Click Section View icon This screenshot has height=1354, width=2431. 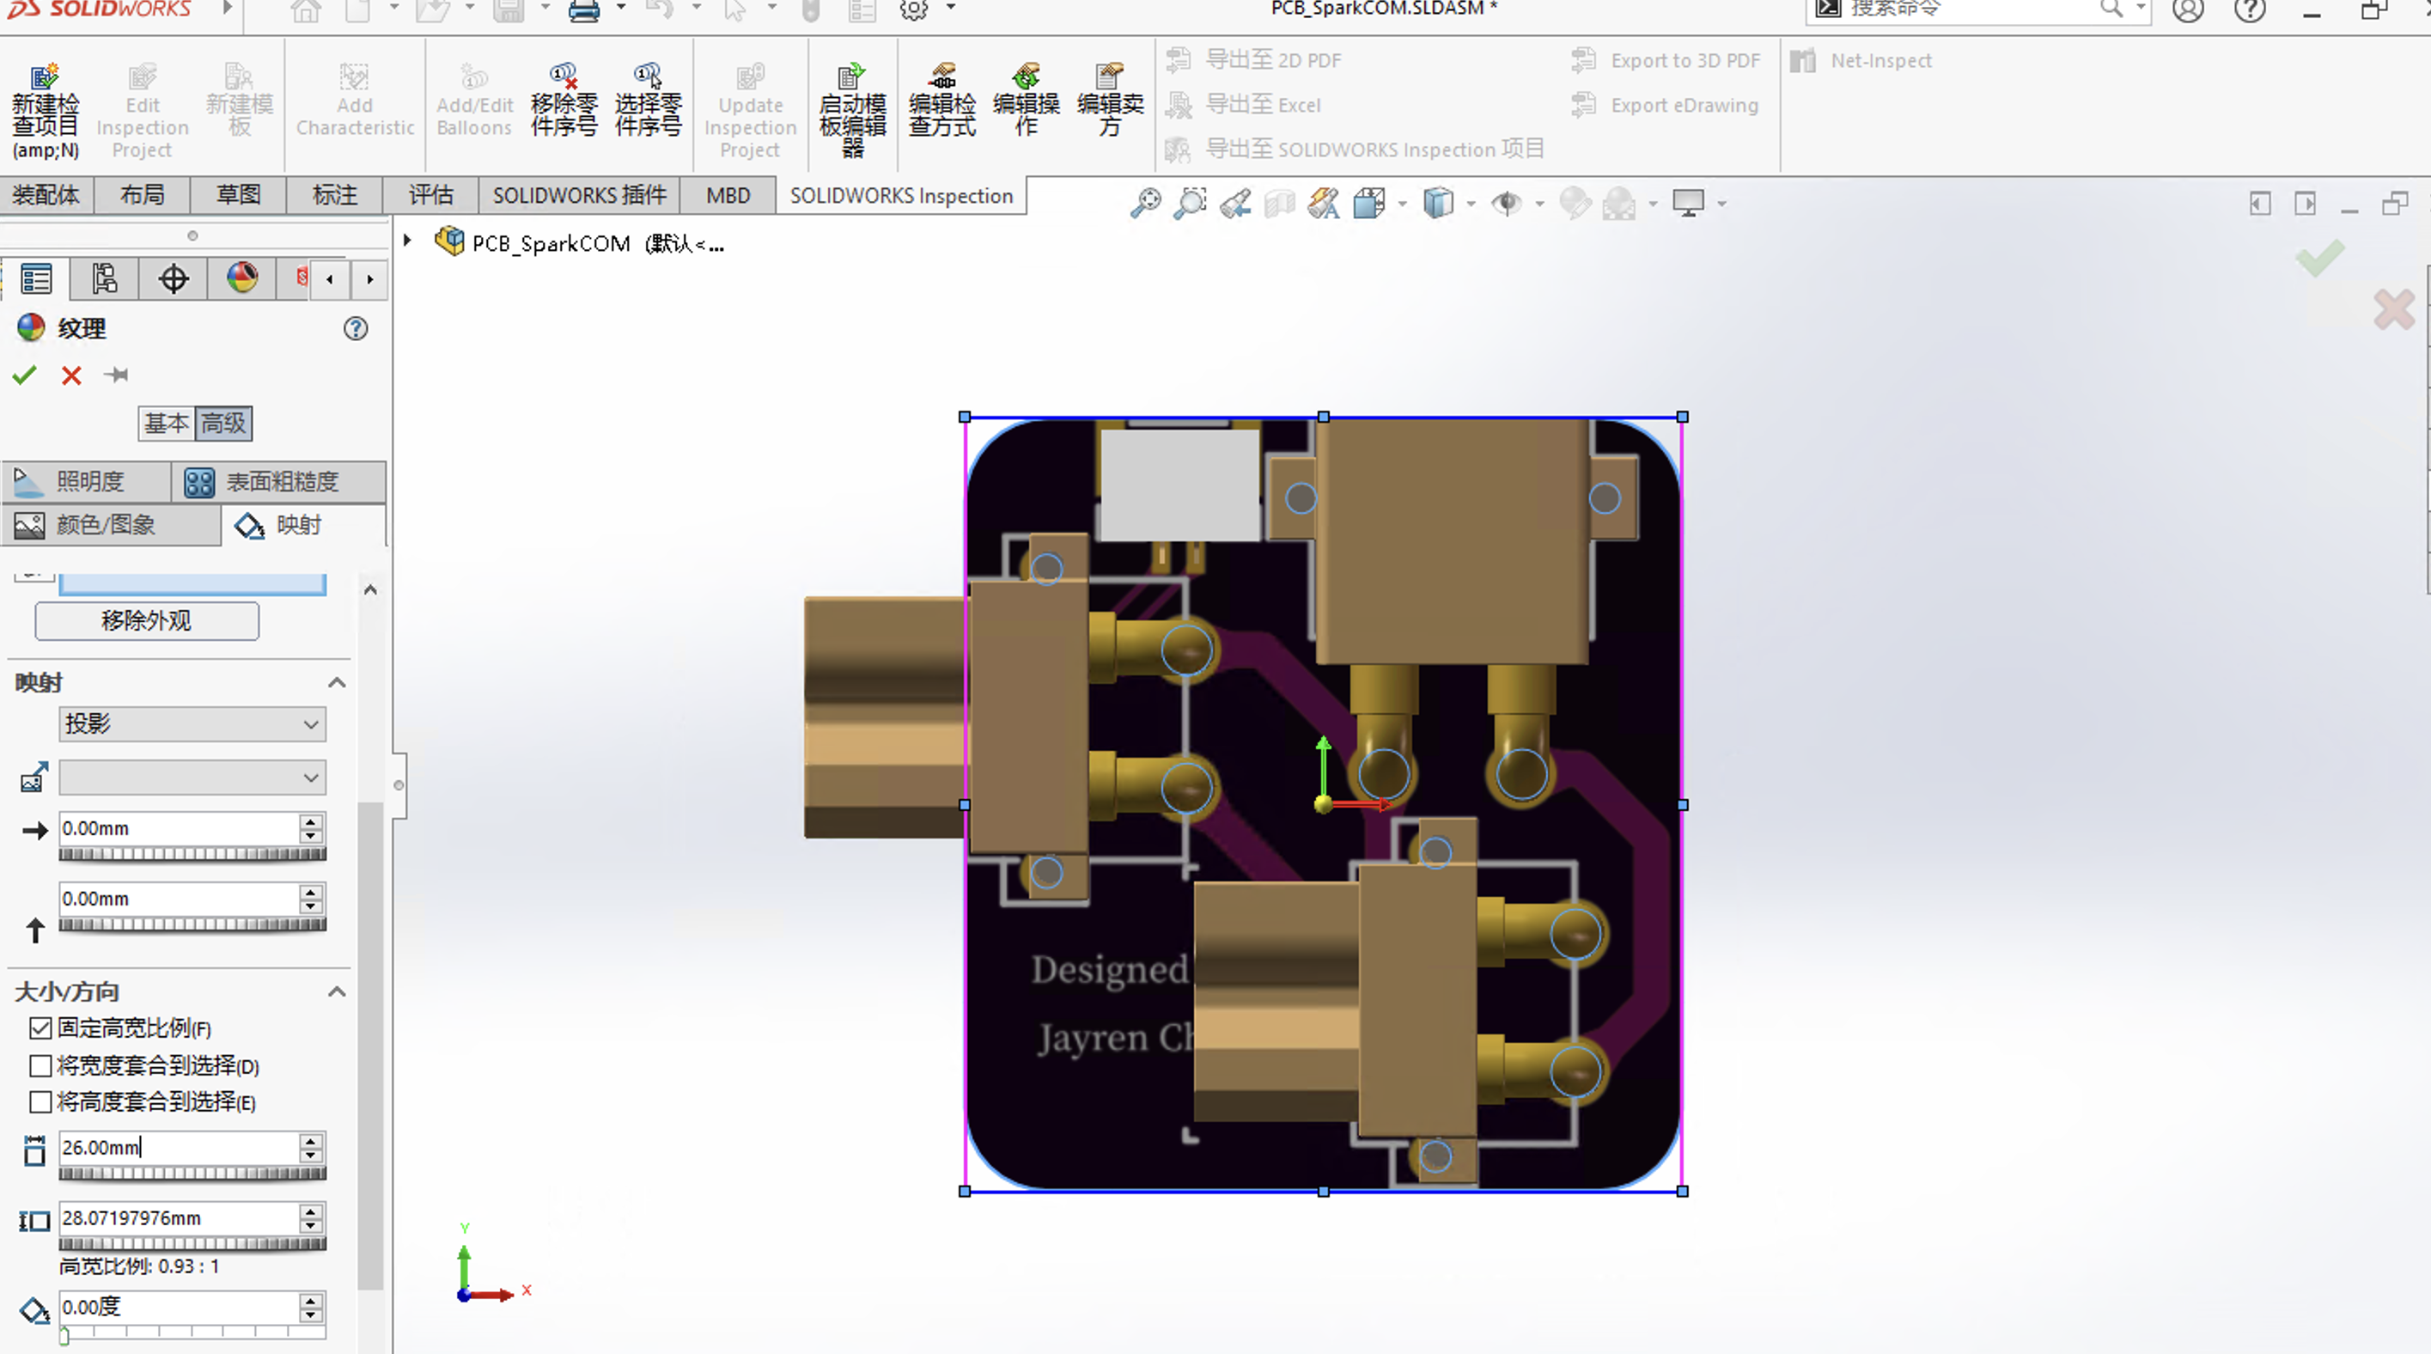[1279, 203]
